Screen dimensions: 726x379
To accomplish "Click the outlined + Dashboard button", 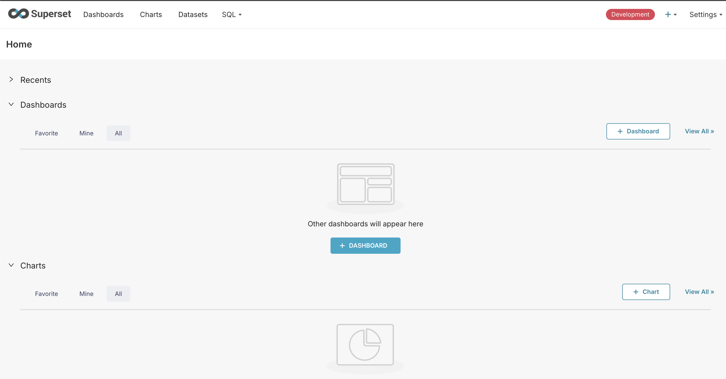I will coord(638,131).
